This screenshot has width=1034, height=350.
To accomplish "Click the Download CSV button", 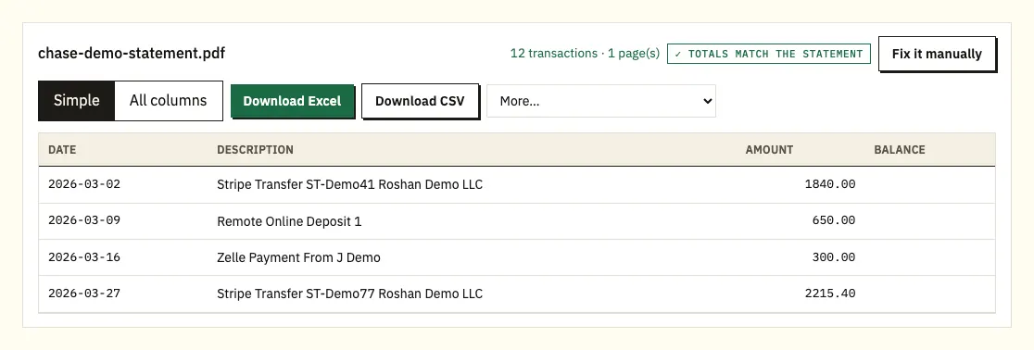I will pos(420,101).
